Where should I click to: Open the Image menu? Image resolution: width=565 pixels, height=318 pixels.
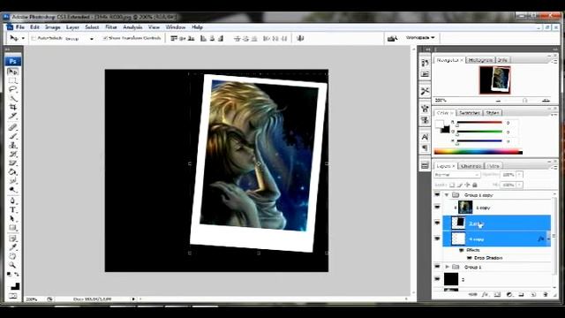[53, 27]
